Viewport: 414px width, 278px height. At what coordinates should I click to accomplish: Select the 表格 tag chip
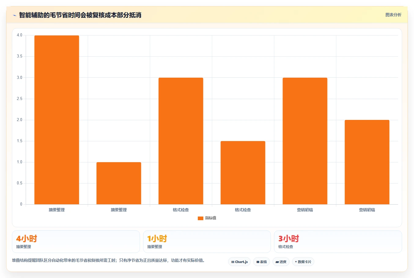[x=261, y=262]
